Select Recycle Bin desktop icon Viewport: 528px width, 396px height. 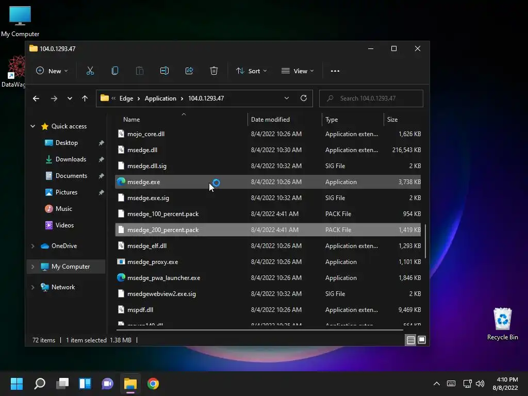point(502,324)
